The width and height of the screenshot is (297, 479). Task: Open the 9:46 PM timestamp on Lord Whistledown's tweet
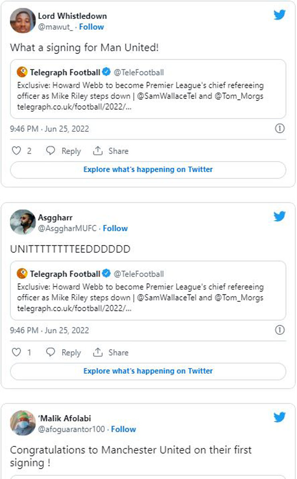49,129
